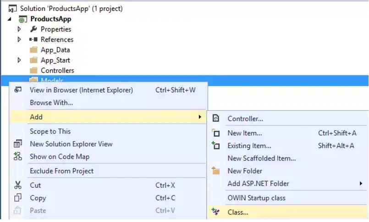Select Exclude From Project
Image resolution: width=369 pixels, height=222 pixels.
(61, 171)
